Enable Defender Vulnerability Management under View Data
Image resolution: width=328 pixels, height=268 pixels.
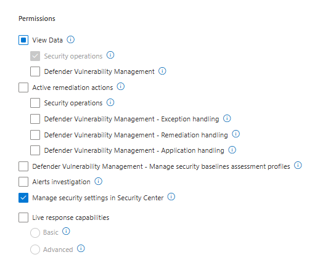[35, 71]
